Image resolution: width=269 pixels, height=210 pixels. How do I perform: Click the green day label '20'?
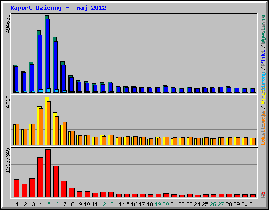(x=165, y=204)
